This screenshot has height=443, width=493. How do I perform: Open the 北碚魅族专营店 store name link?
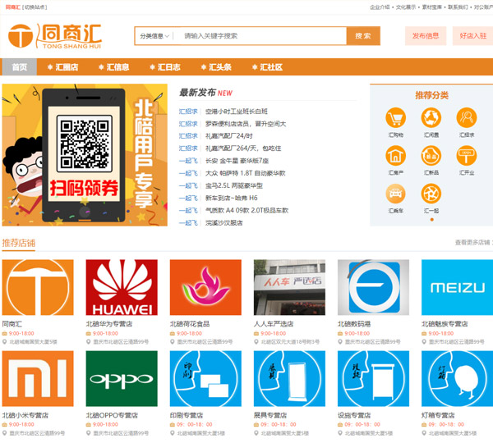click(x=445, y=324)
